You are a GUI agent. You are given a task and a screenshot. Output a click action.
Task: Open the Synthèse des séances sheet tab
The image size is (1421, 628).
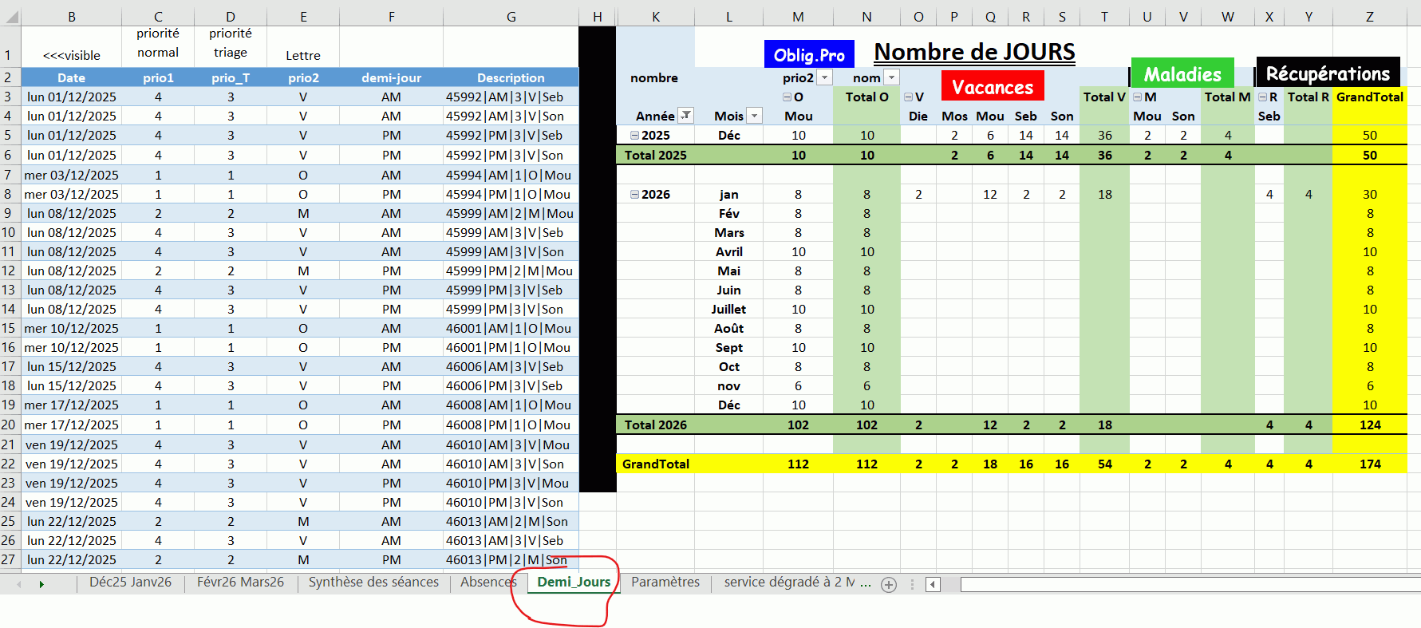point(373,583)
